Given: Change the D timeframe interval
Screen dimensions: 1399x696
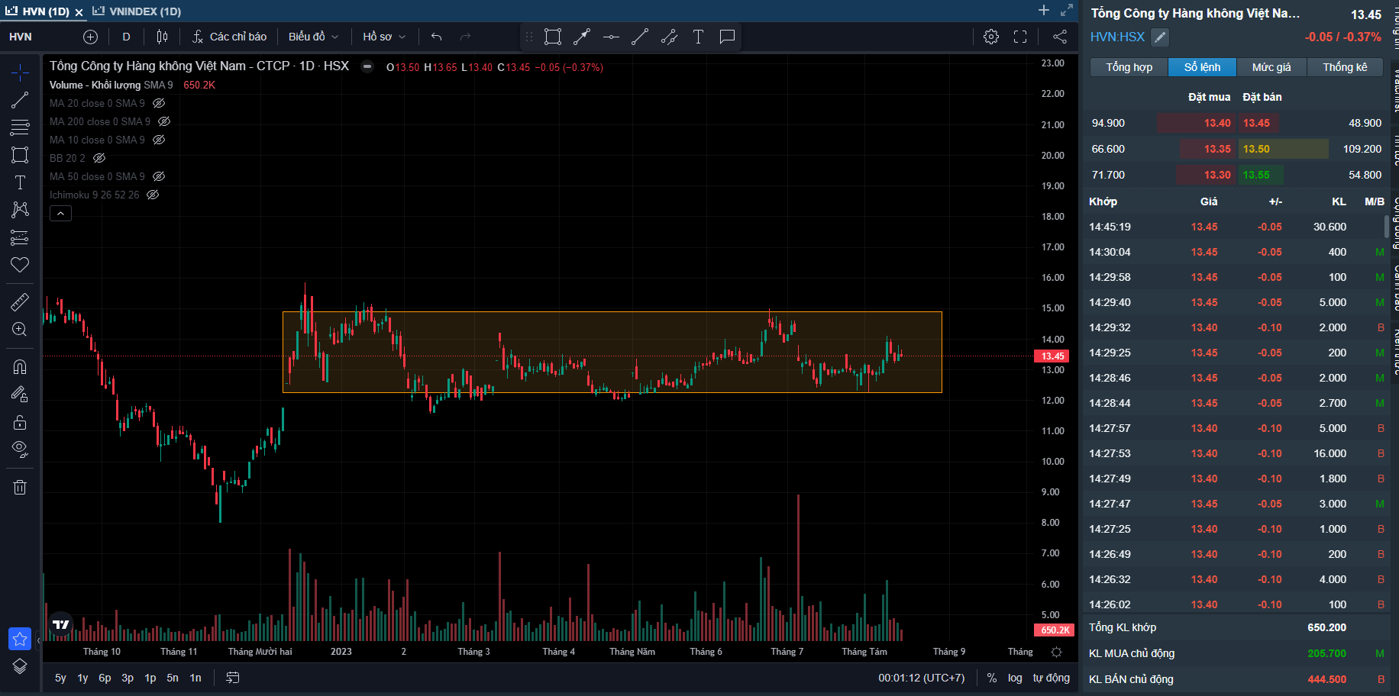Looking at the screenshot, I should click(126, 37).
